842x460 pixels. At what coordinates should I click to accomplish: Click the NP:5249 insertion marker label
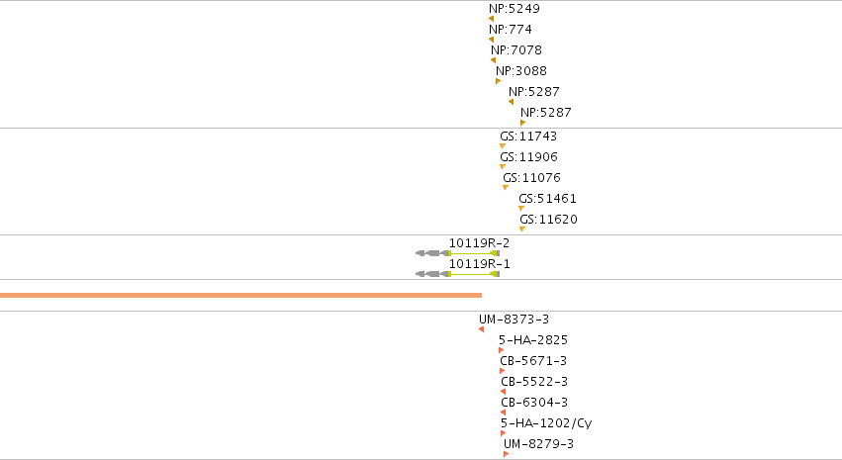(514, 9)
